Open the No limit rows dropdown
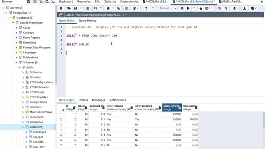 point(168,8)
